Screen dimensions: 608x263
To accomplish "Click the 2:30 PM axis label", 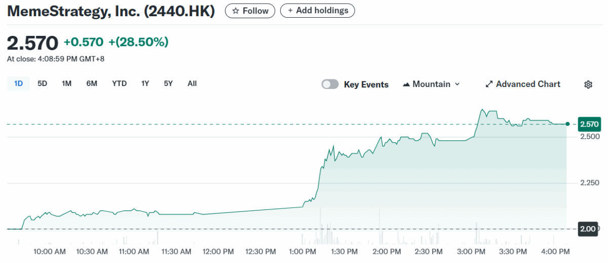I will click(x=429, y=251).
